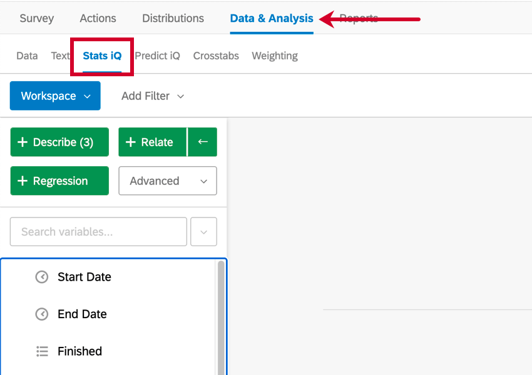
Task: Launch Describe analysis with three variables
Action: coord(59,142)
